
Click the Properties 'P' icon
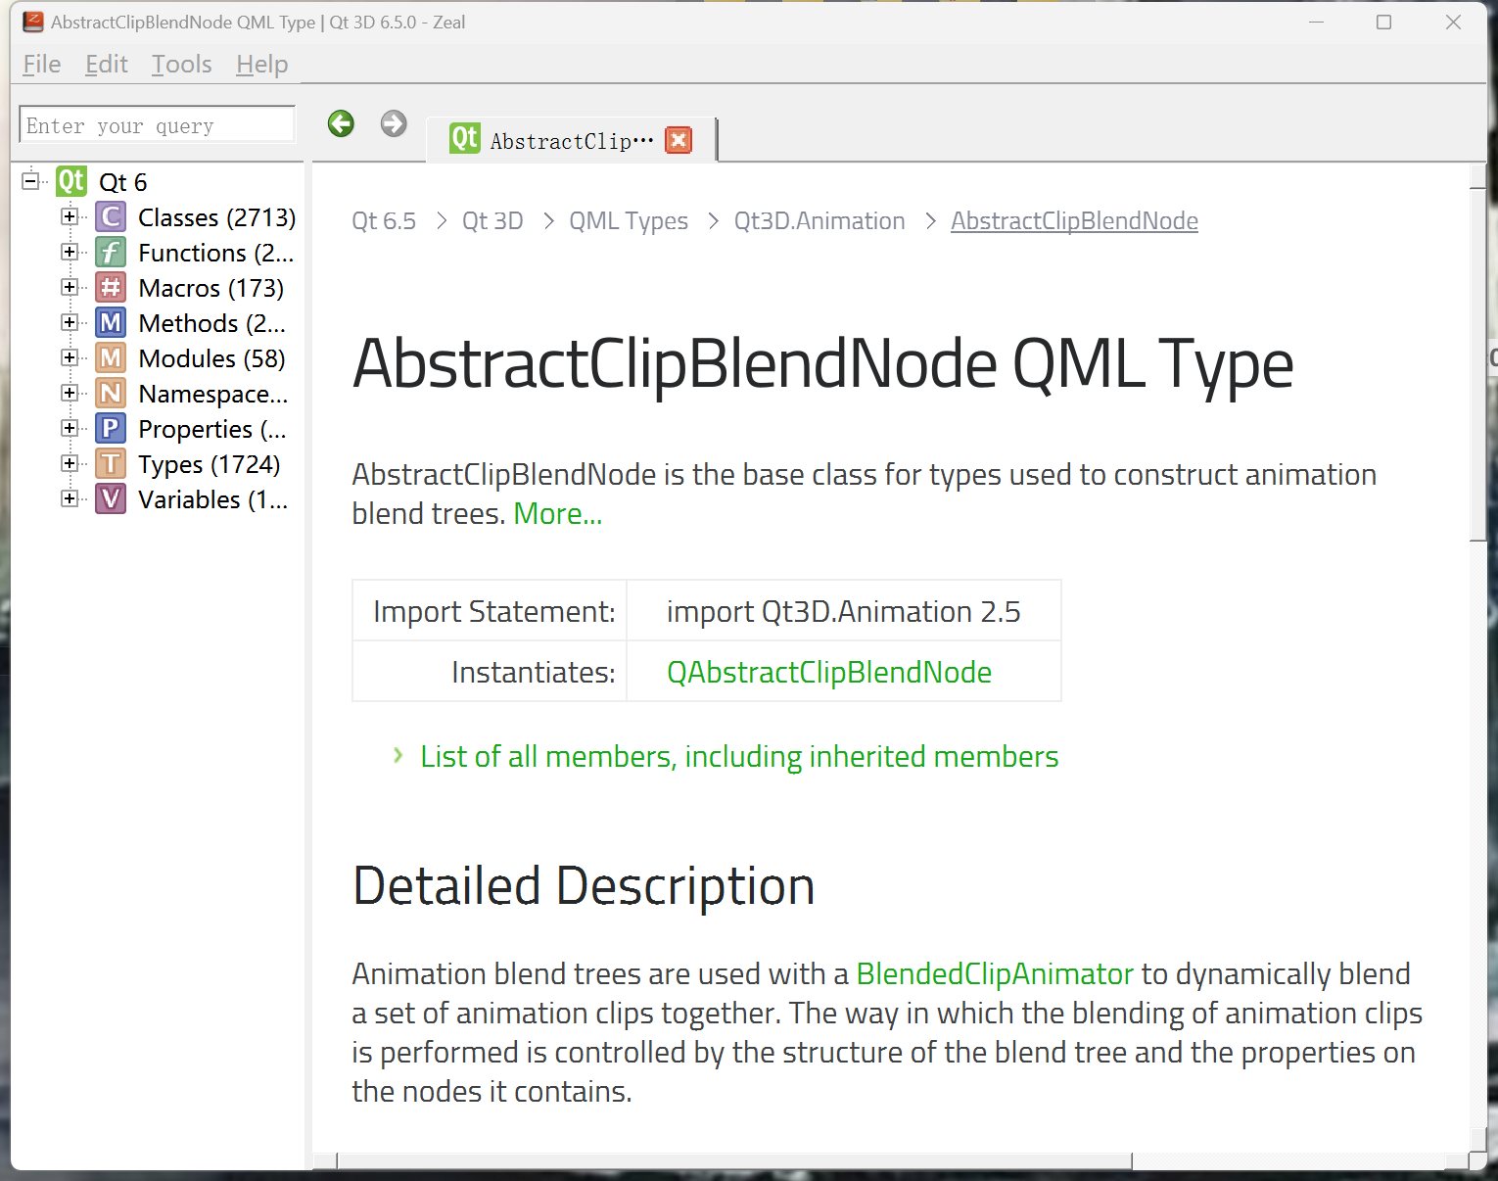(x=111, y=428)
